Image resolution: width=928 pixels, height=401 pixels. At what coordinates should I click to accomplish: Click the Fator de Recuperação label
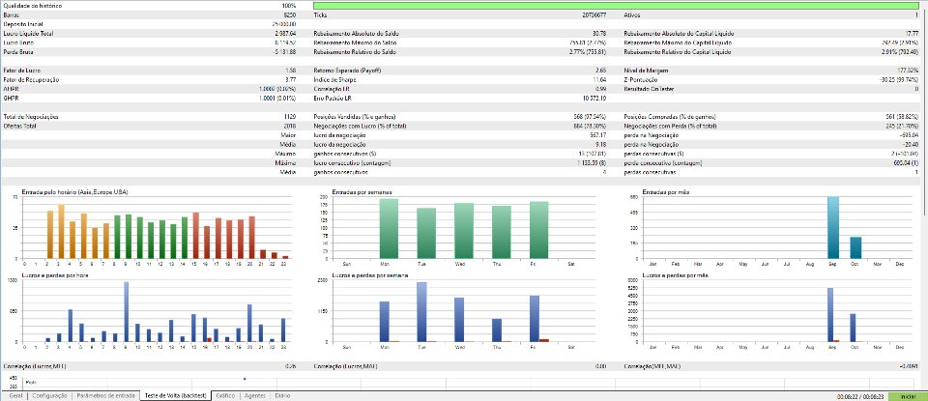pyautogui.click(x=31, y=80)
